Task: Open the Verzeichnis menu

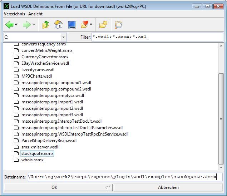Action: point(14,14)
